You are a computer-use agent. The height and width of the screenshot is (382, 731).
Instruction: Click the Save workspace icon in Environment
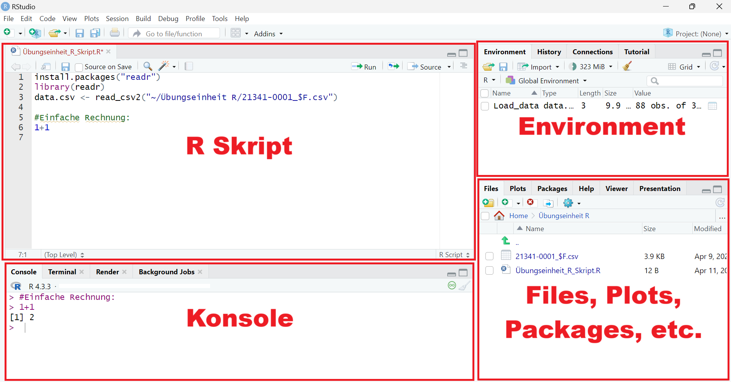(503, 67)
